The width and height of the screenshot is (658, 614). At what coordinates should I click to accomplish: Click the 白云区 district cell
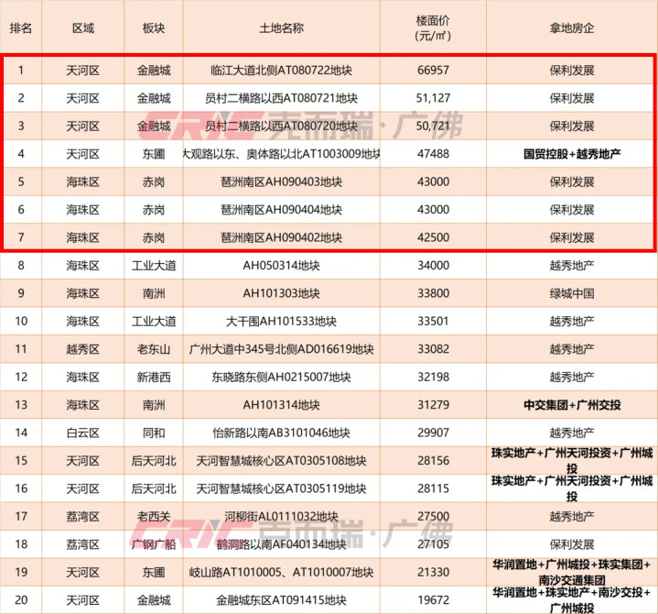point(83,433)
